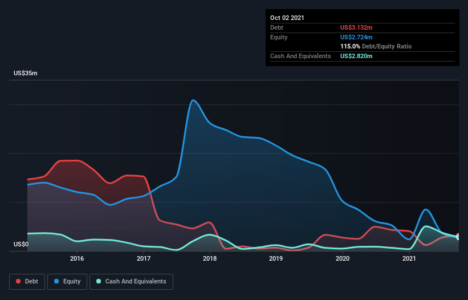This screenshot has width=468, height=300.
Task: Click the 2017 x-axis label
Action: 144,258
